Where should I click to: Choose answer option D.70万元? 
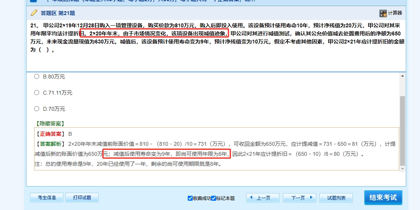point(37,109)
